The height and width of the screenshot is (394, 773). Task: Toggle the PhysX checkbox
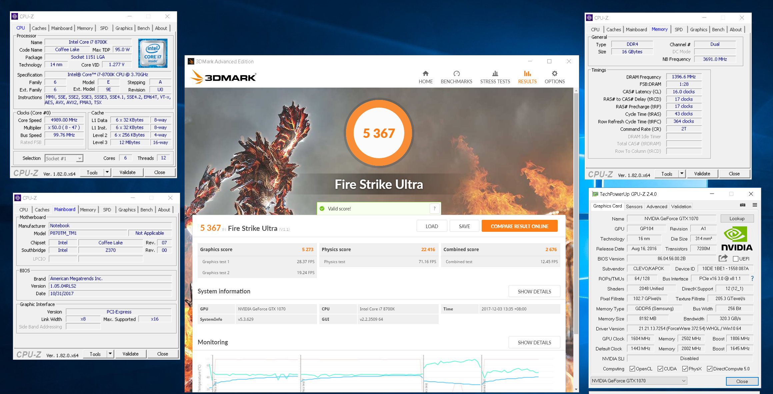[685, 369]
